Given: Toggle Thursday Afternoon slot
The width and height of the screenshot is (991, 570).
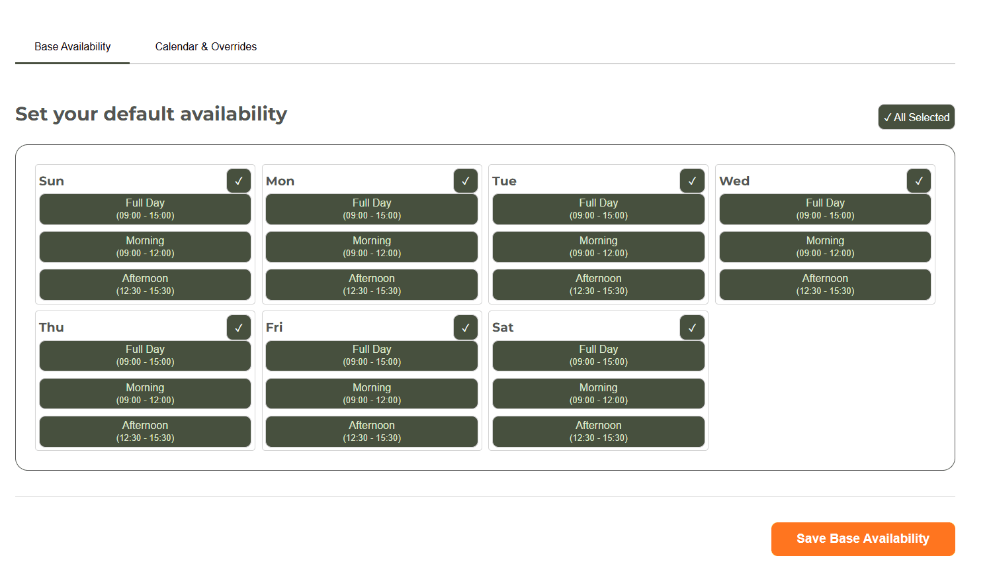Looking at the screenshot, I should click(x=146, y=432).
